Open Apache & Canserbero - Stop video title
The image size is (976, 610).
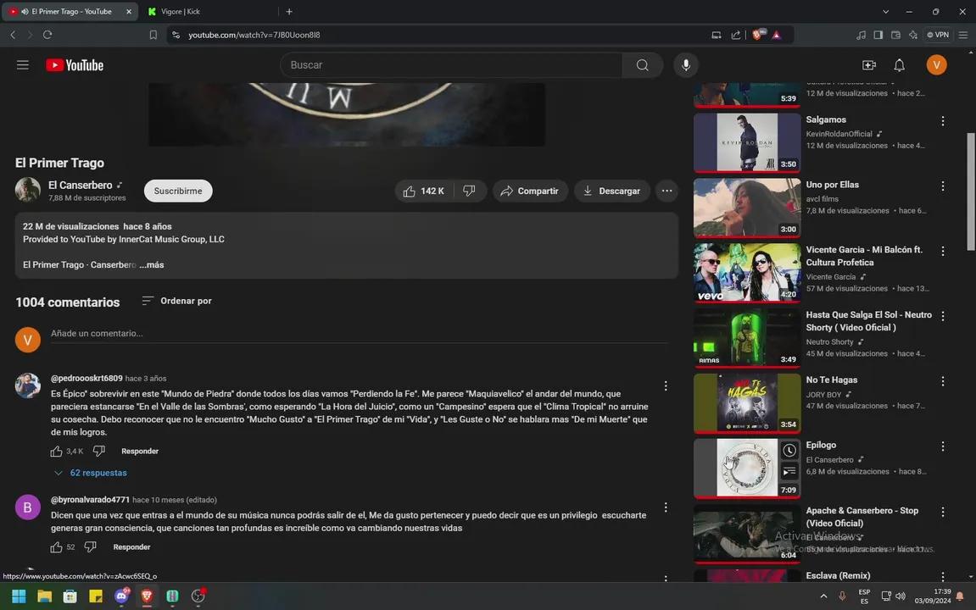pyautogui.click(x=862, y=517)
